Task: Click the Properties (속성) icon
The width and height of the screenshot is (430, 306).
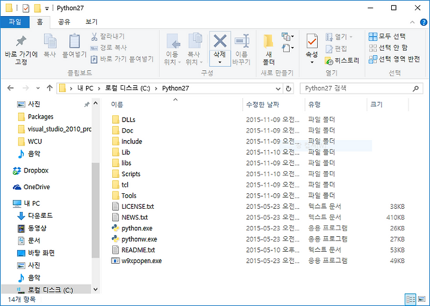Action: coord(312,41)
